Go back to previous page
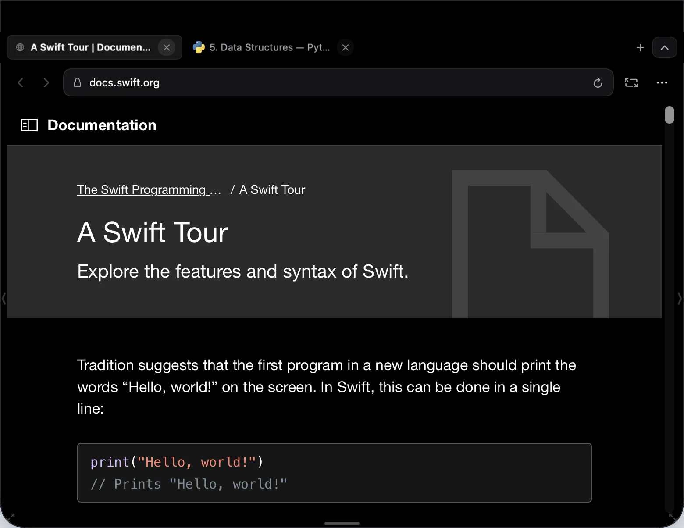 pos(21,82)
